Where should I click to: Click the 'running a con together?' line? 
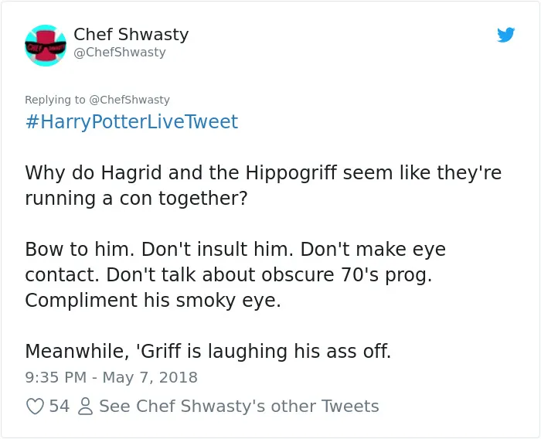(136, 199)
